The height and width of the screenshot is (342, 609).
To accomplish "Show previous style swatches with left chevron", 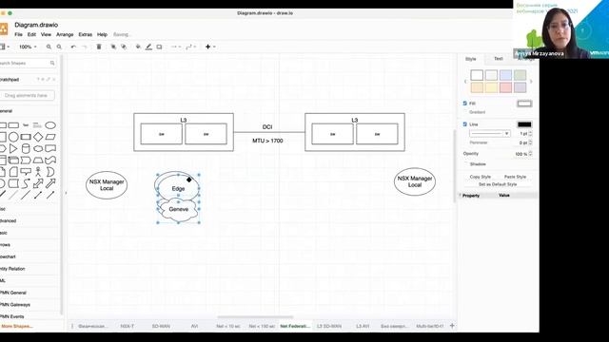I will click(x=465, y=82).
